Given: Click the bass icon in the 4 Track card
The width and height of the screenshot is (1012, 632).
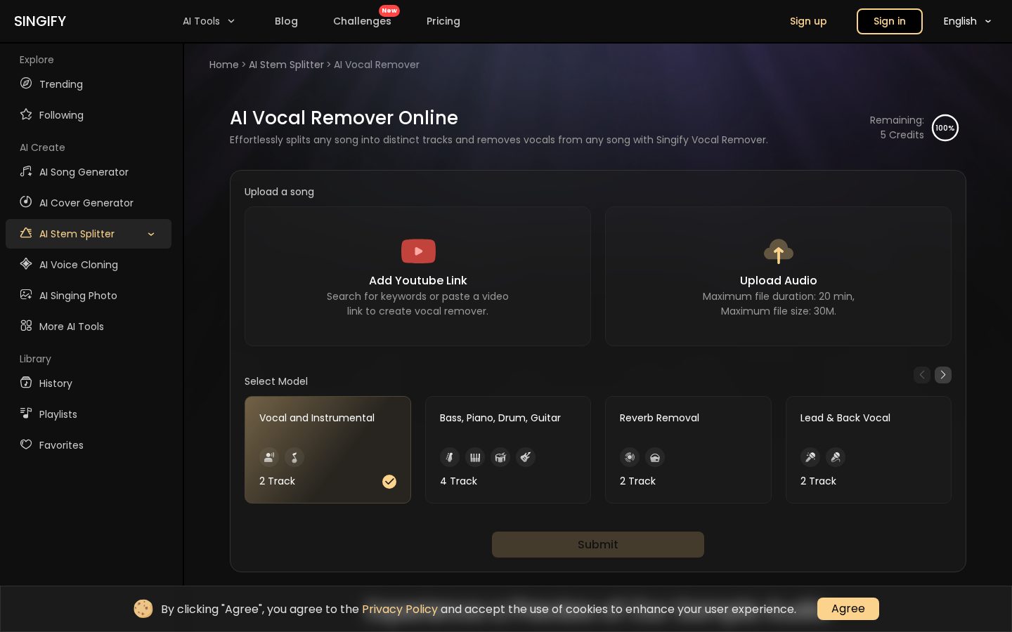Looking at the screenshot, I should tap(450, 457).
